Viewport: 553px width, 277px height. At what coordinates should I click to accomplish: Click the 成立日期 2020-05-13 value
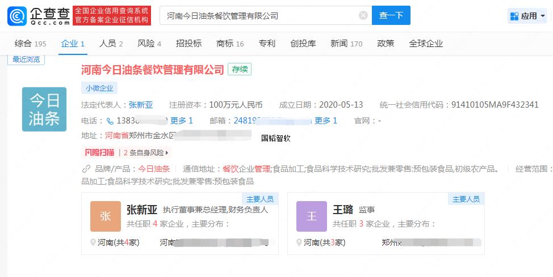(341, 105)
